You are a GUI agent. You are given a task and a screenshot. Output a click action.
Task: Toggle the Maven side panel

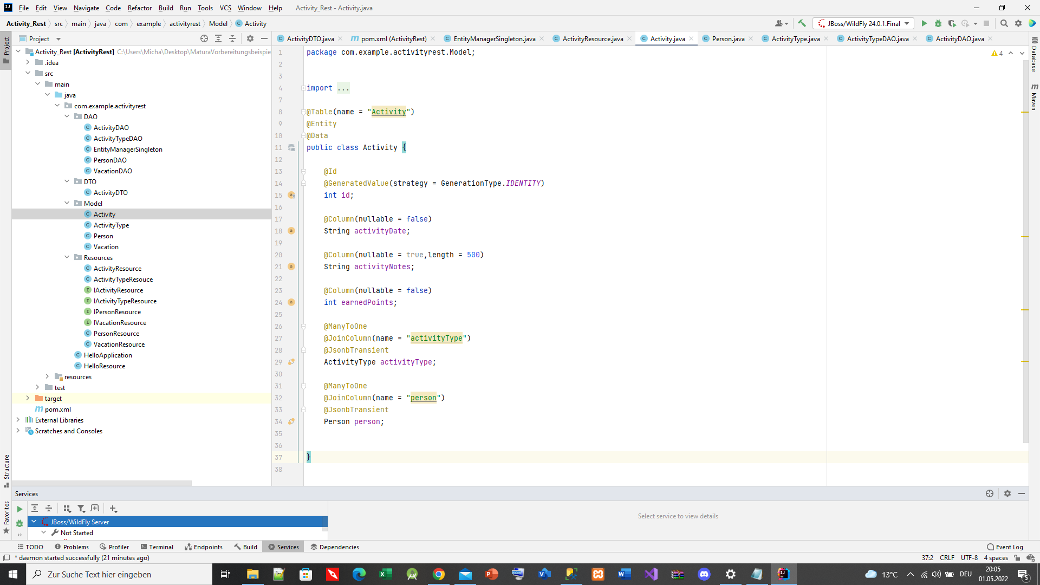pyautogui.click(x=1034, y=97)
